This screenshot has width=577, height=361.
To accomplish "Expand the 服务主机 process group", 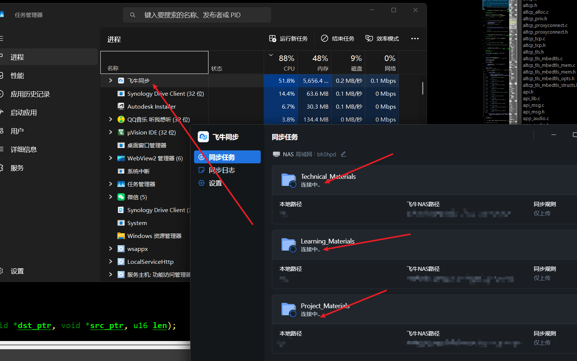I will click(110, 275).
